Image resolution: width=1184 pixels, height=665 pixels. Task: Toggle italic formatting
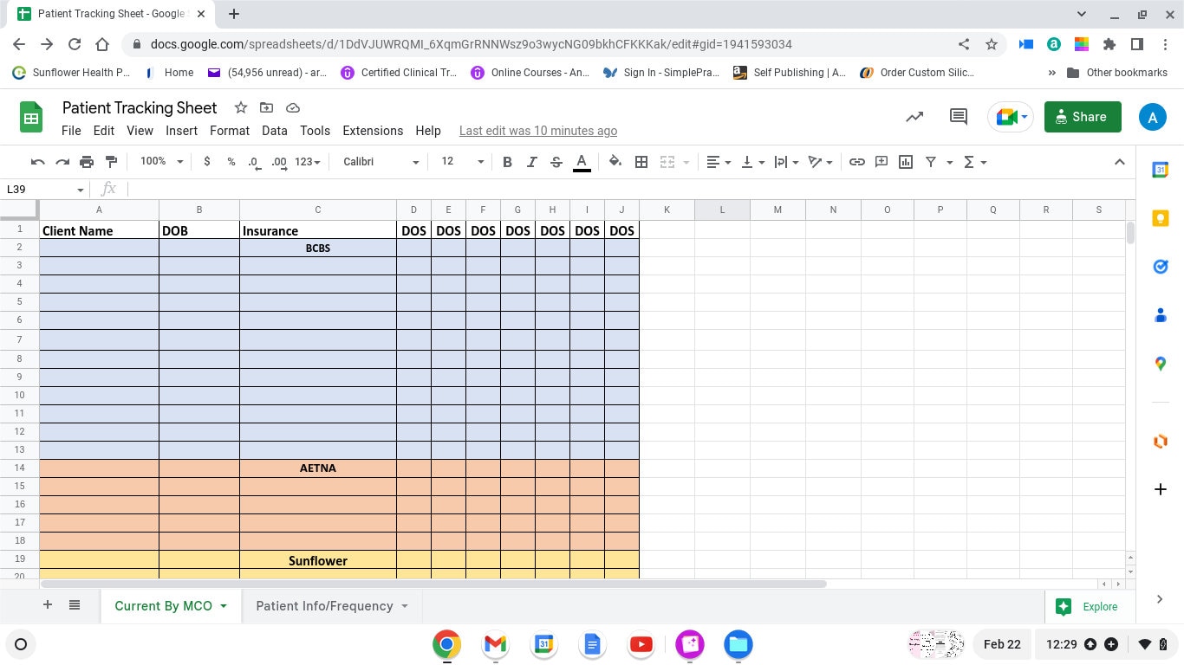pos(532,162)
